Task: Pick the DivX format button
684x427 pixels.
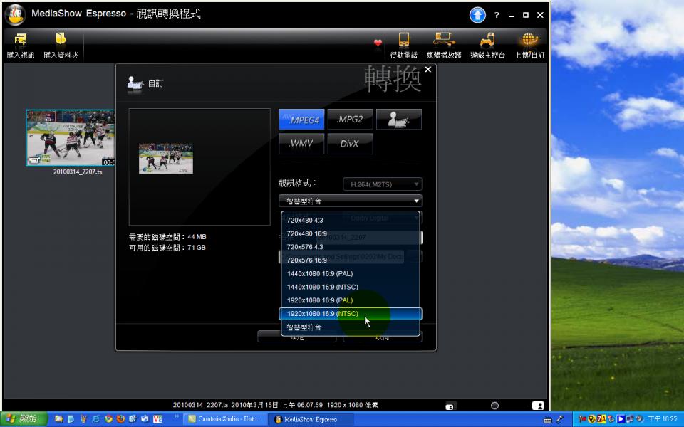Action: click(x=350, y=144)
